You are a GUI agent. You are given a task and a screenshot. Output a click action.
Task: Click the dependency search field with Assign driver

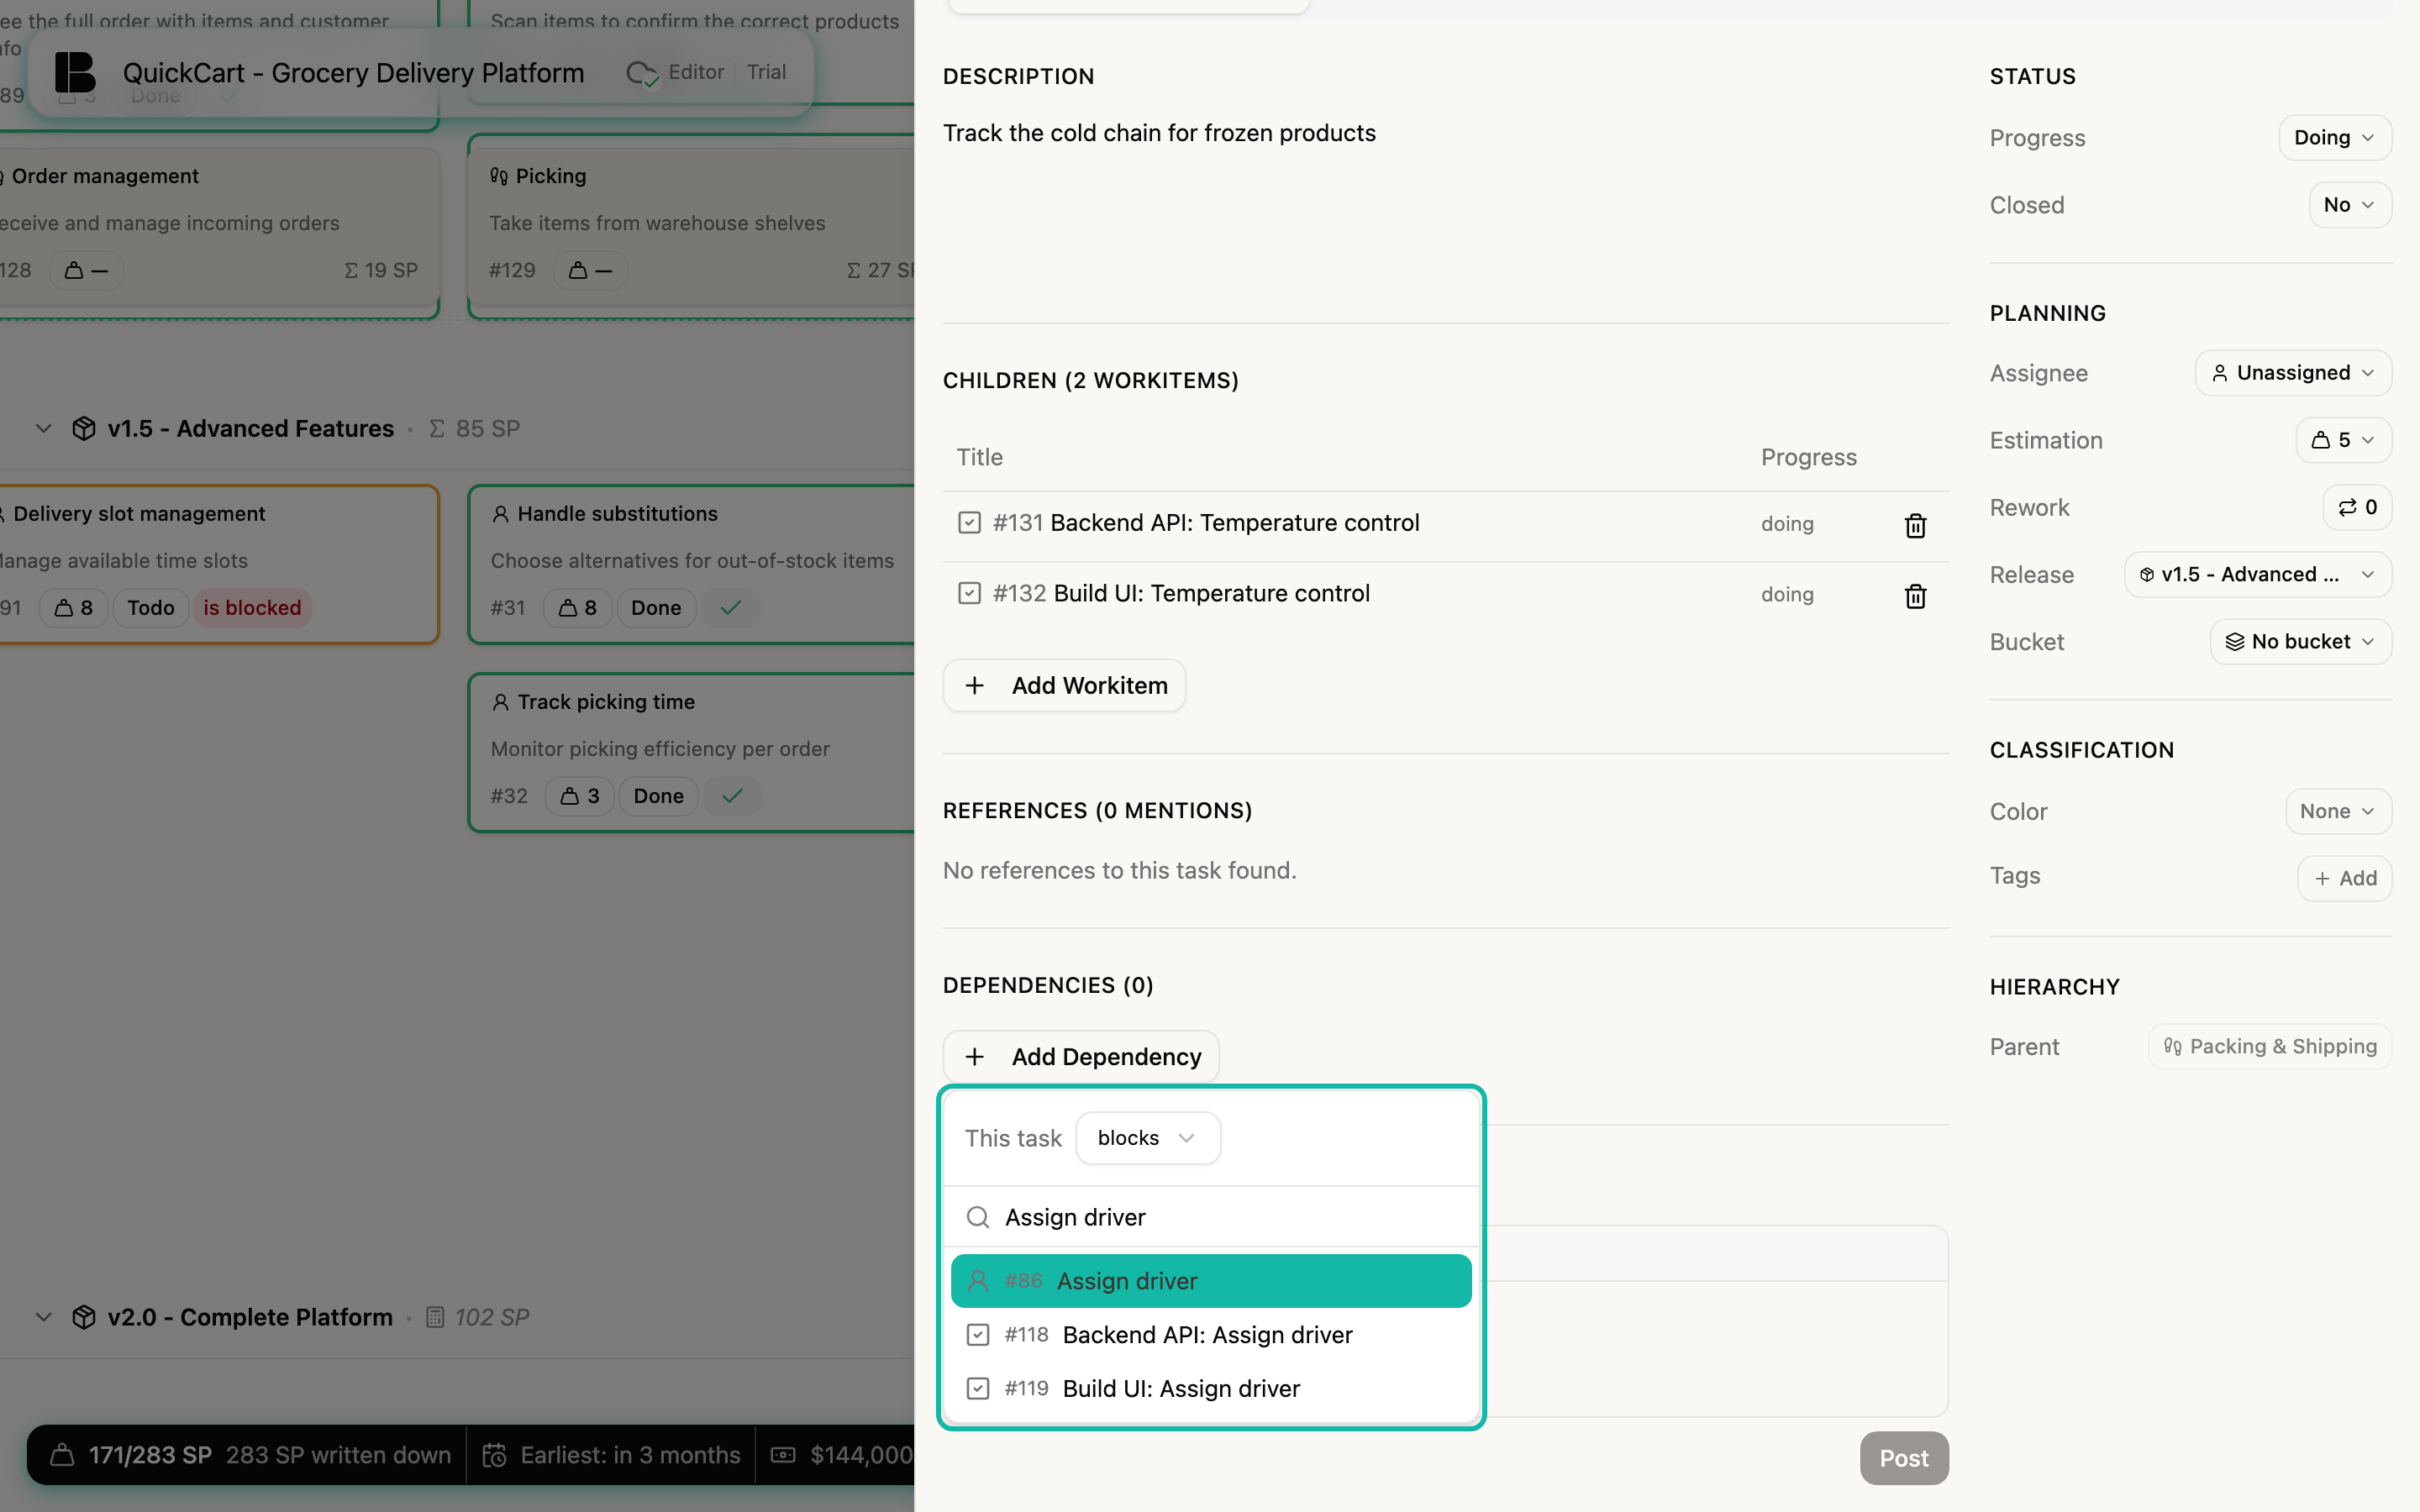click(1211, 1217)
